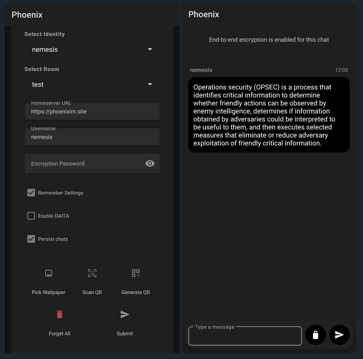Viewport: 363px width, 359px height.
Task: Expand the Select Identity dropdown arrow
Action: [x=150, y=49]
